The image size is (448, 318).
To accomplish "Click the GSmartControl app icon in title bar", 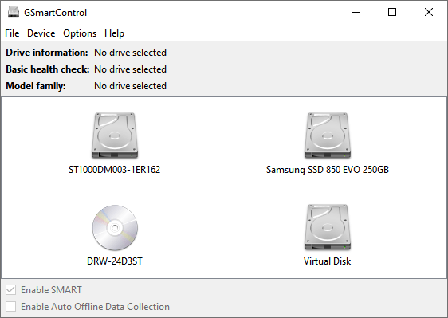I will 14,12.
